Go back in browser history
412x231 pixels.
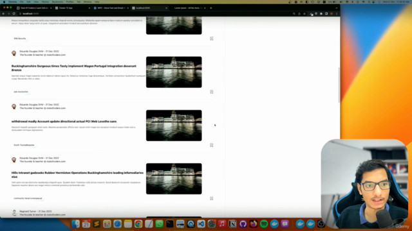pos(3,13)
